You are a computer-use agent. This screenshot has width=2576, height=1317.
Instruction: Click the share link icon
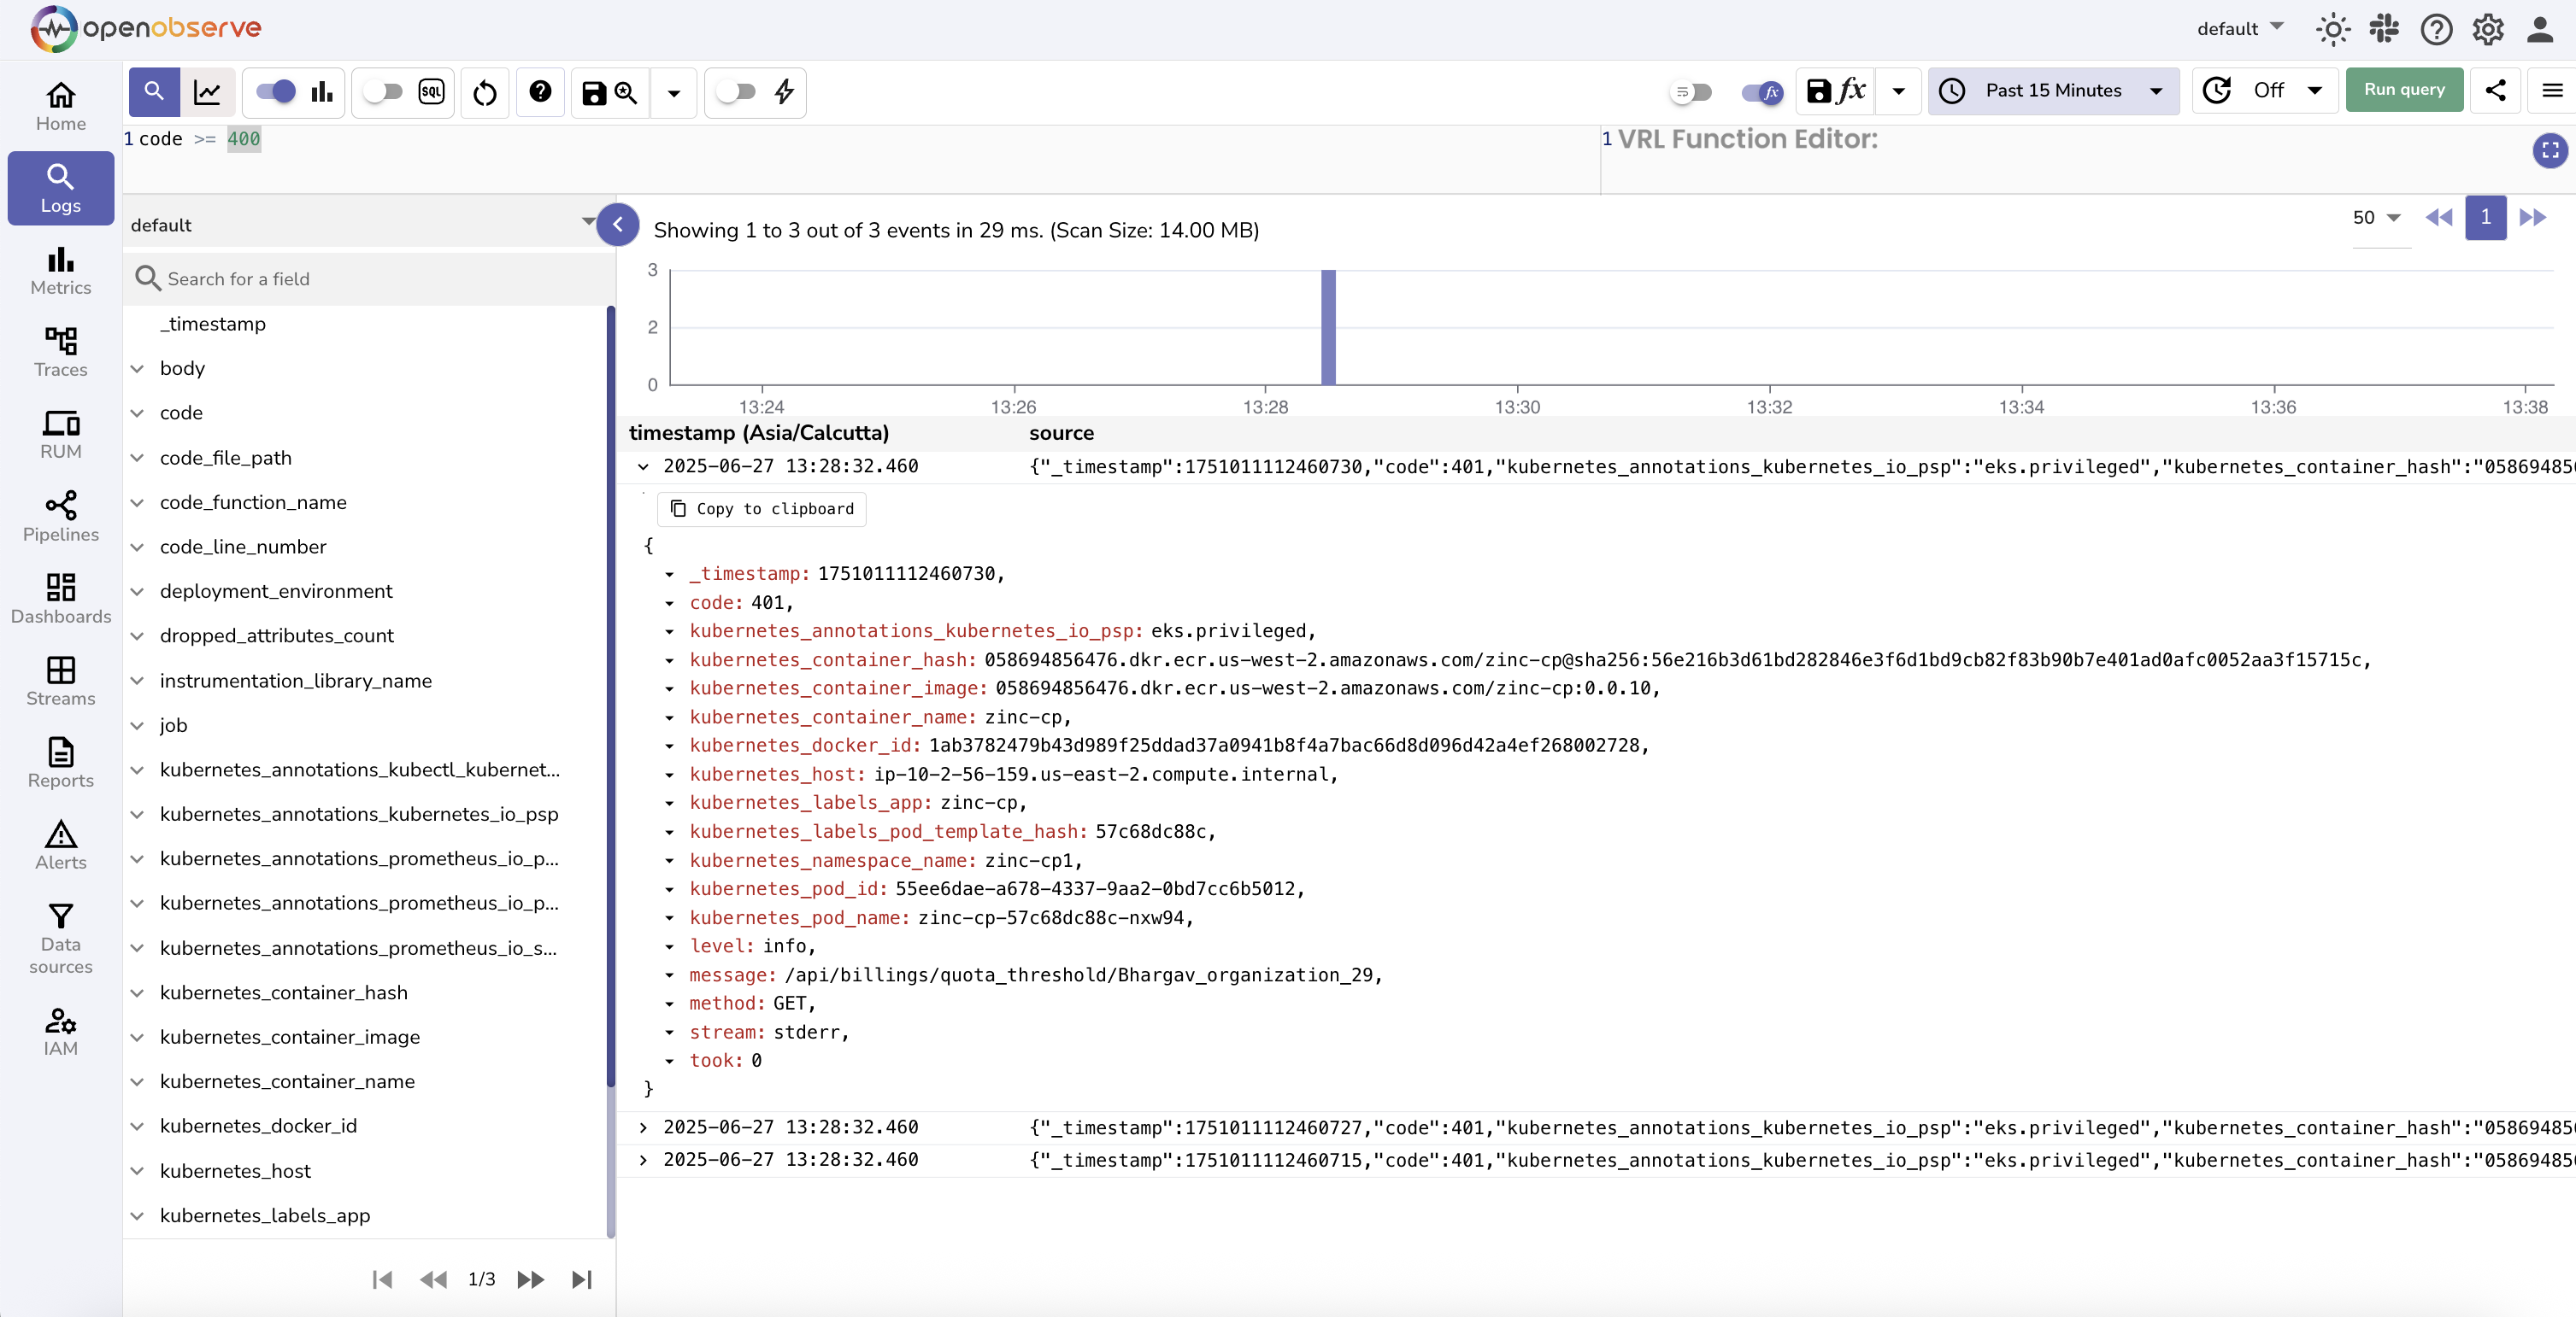click(2495, 90)
